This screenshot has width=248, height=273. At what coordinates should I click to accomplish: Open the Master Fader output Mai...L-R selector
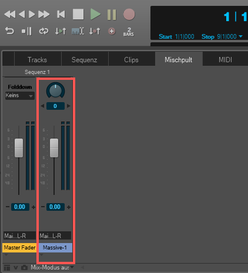tap(19, 235)
